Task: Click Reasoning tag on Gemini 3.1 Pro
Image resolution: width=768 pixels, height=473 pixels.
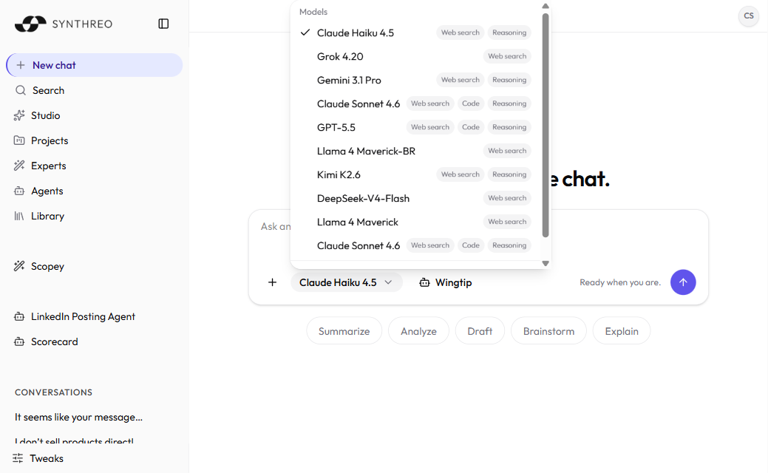Action: coord(509,80)
